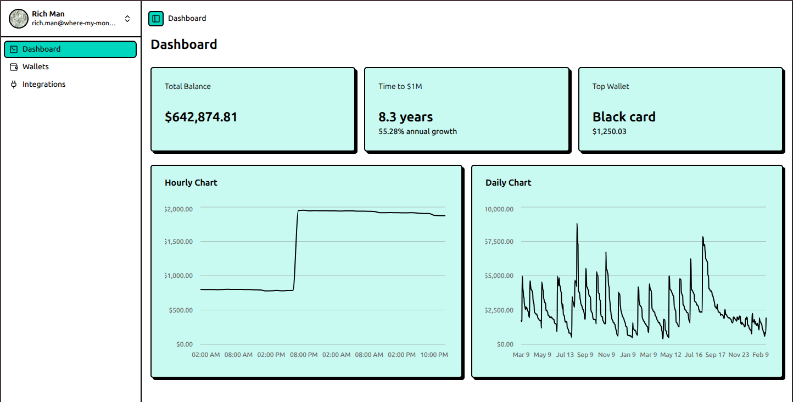793x402 pixels.
Task: Click the 08:00 PM label on Hourly Chart
Action: point(304,355)
